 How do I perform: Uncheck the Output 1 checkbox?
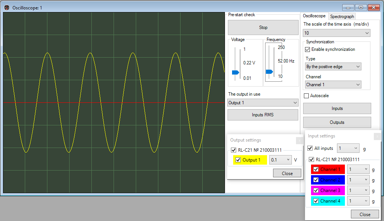click(x=238, y=160)
